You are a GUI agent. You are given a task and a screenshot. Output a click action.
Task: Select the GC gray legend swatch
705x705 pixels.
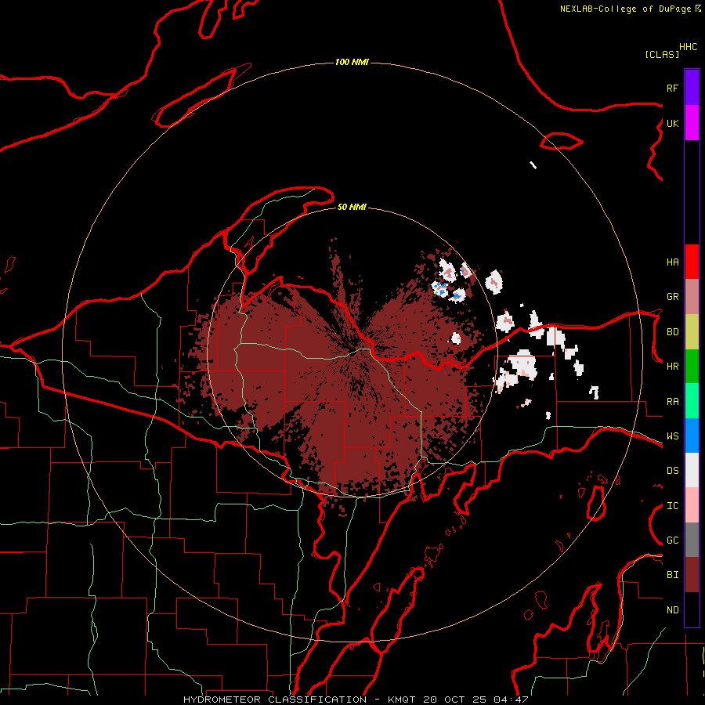point(692,540)
